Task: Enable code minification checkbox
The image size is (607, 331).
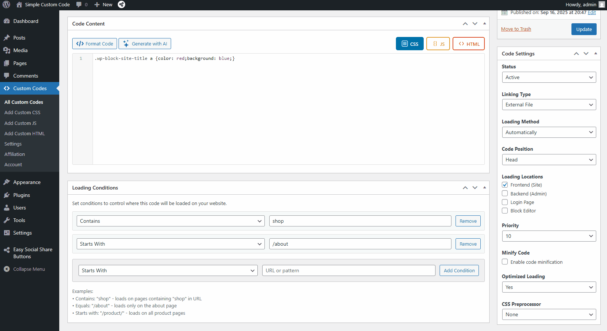Action: tap(505, 262)
